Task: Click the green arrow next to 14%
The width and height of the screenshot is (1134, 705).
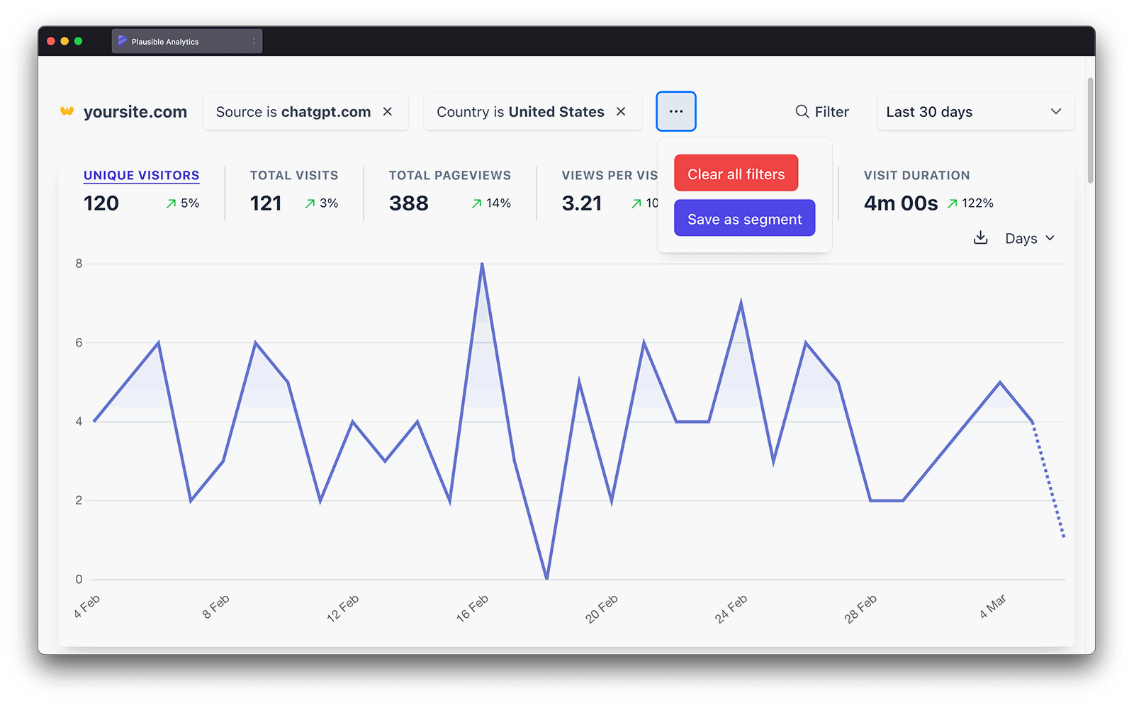Action: click(x=476, y=203)
